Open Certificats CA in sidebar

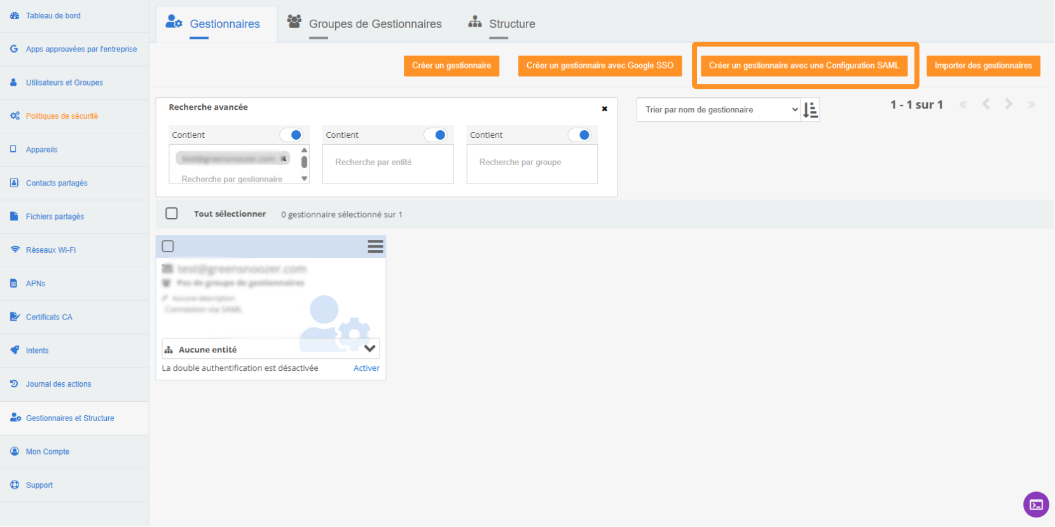(x=49, y=317)
